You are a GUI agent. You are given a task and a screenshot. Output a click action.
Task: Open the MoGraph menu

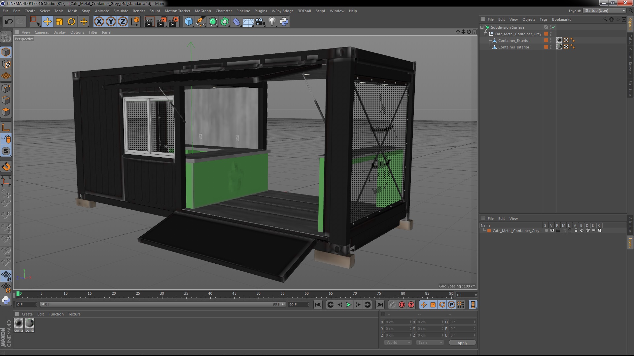coord(203,11)
